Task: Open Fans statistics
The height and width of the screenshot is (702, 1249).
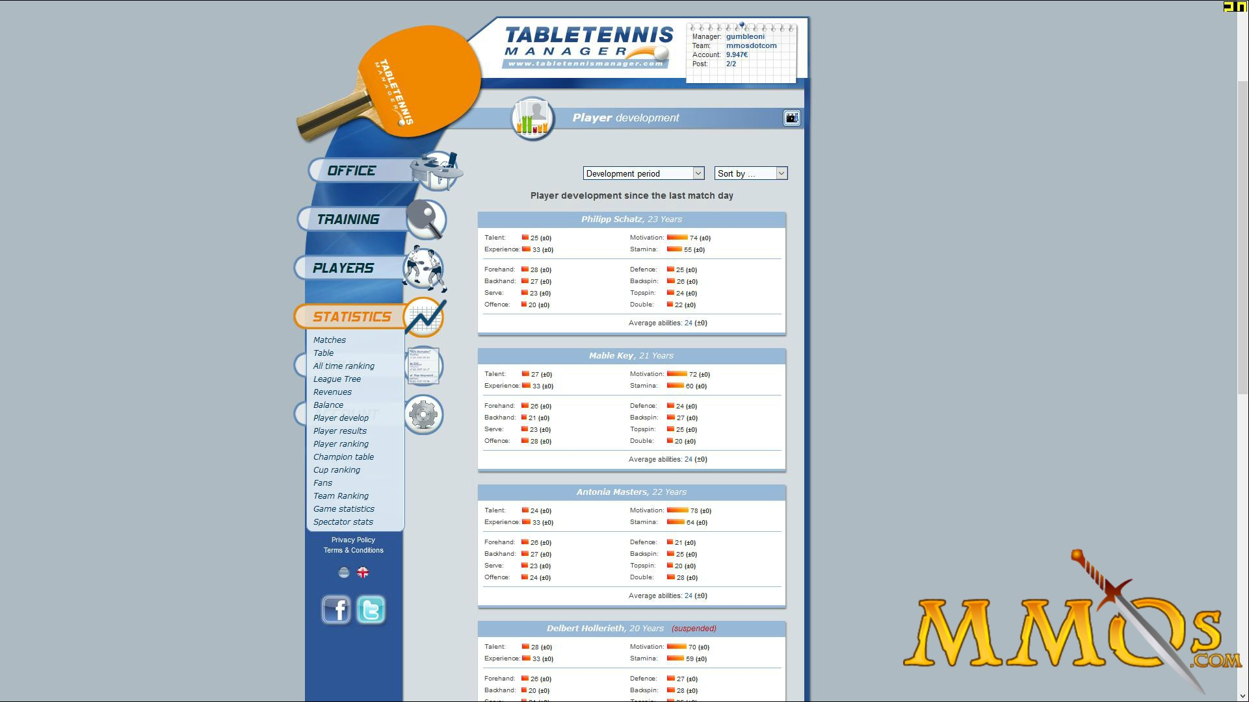Action: tap(322, 483)
